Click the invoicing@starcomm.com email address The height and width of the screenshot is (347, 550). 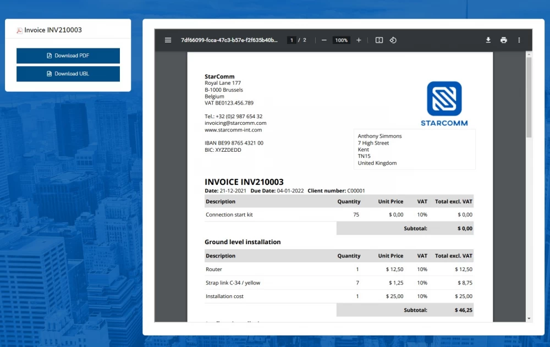[235, 123]
